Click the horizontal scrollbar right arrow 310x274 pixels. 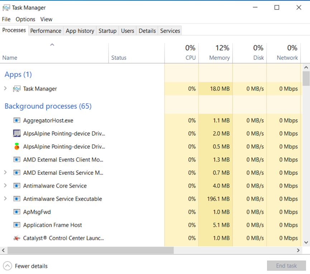298,250
